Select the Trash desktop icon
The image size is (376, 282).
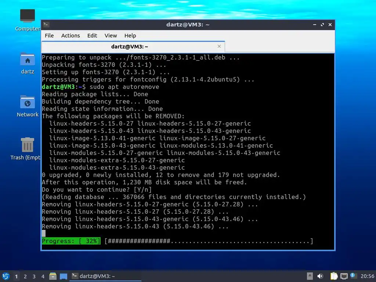click(x=26, y=149)
